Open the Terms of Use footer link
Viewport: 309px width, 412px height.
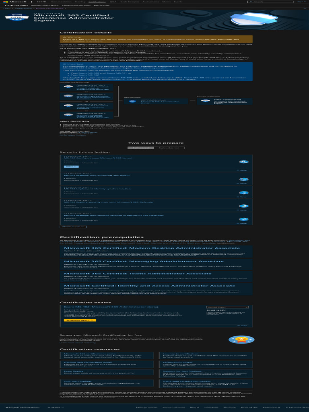pyautogui.click(x=249, y=408)
